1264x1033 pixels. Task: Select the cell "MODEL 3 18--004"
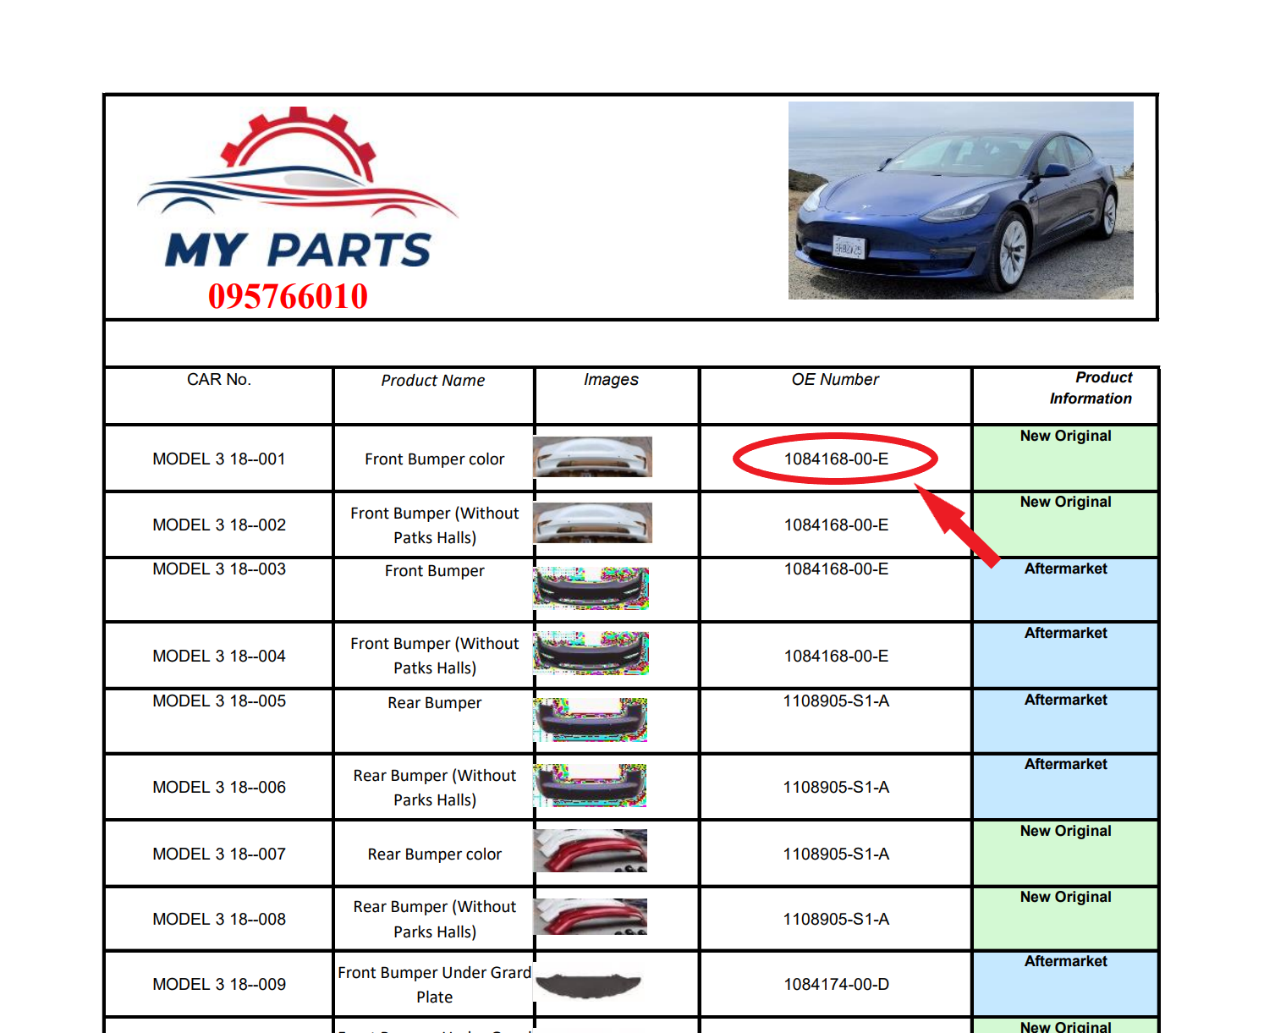(x=219, y=656)
